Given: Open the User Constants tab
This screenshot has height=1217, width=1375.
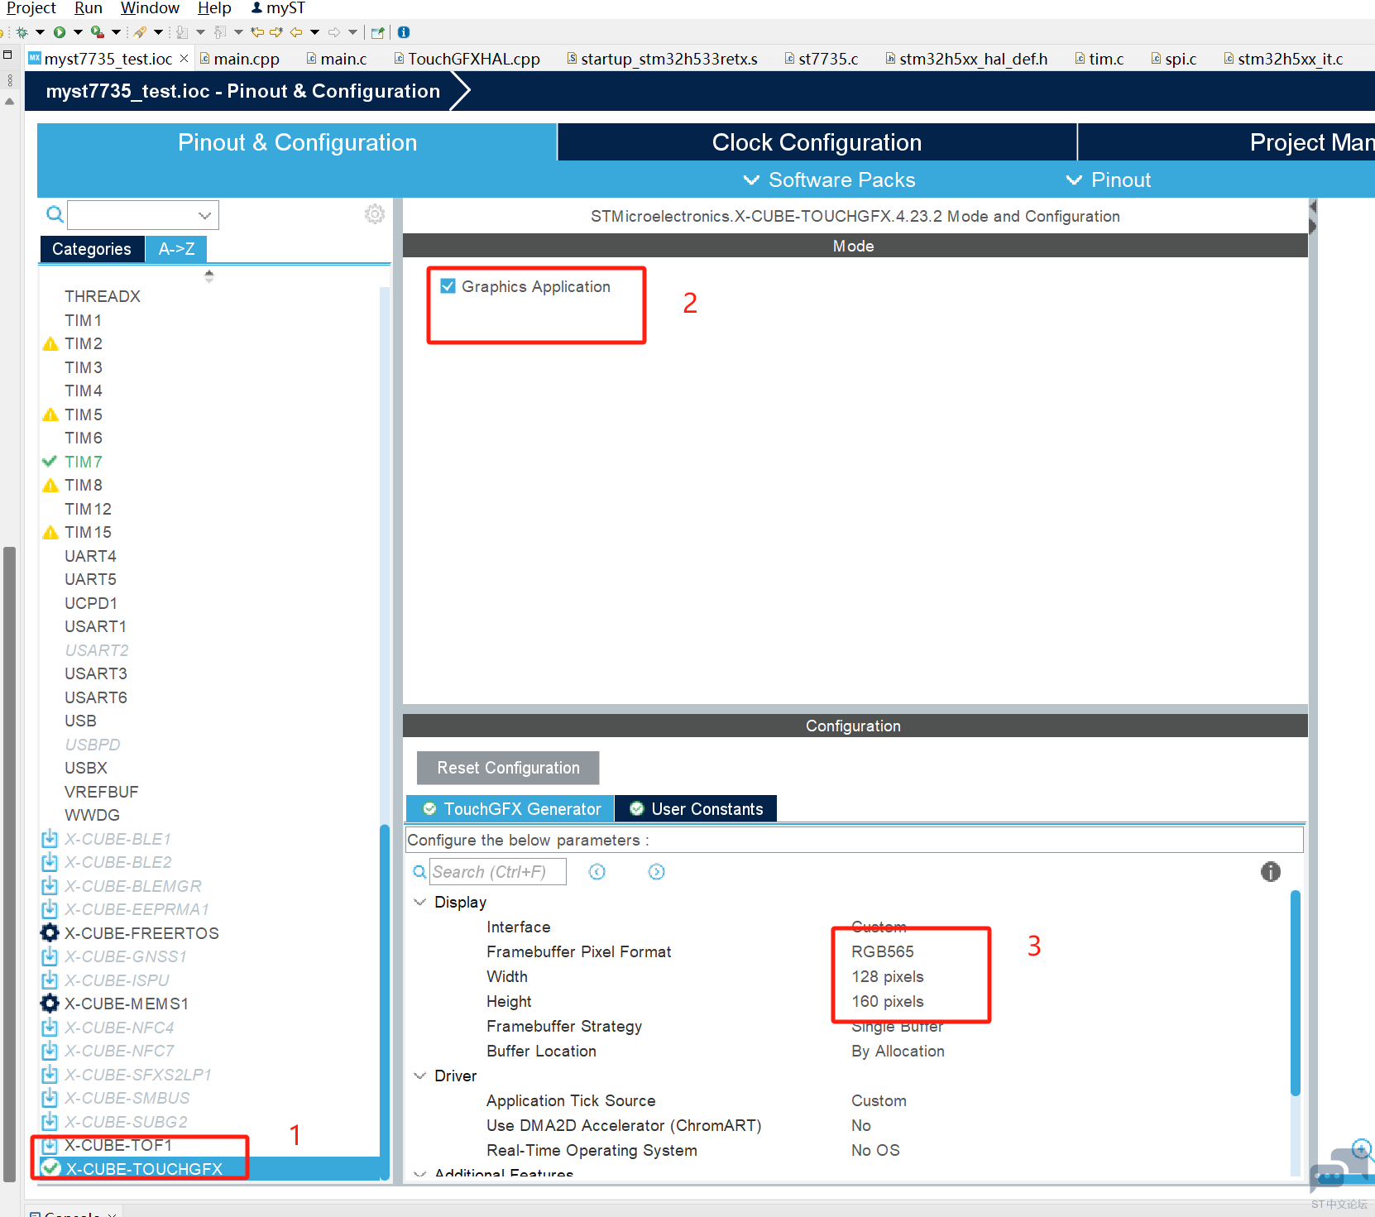Looking at the screenshot, I should [x=696, y=809].
